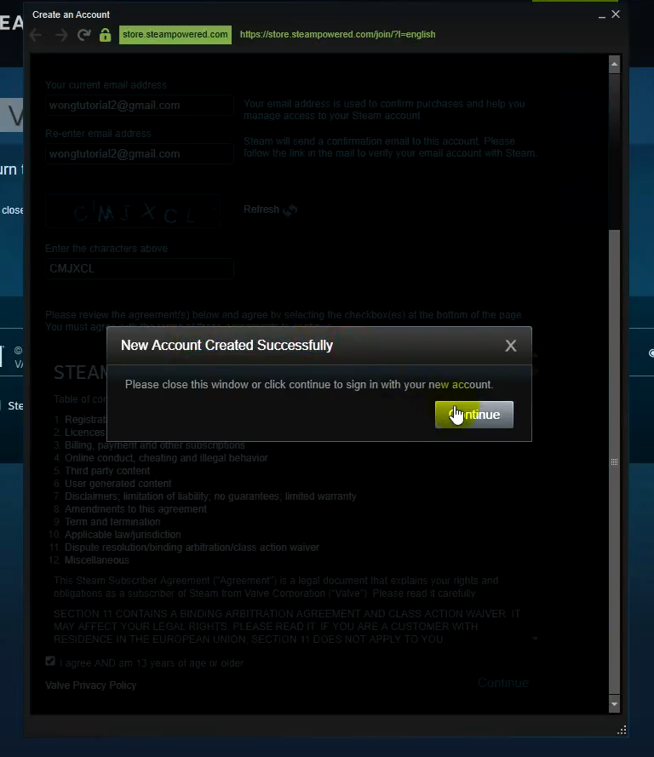The image size is (654, 757).
Task: Click the 'Third party content' entry
Action: [x=107, y=471]
